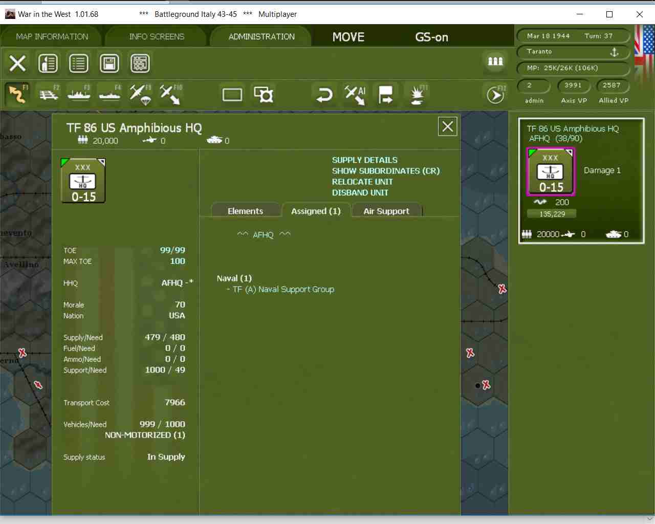
Task: Click the Mar 18 1944 Turn 37 box
Action: tap(573, 36)
